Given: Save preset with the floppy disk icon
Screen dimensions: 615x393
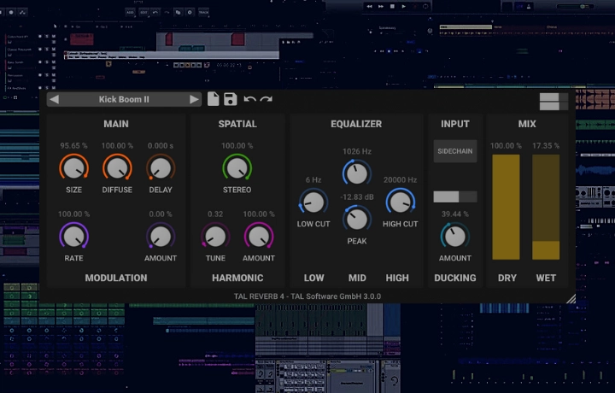Looking at the screenshot, I should (231, 99).
